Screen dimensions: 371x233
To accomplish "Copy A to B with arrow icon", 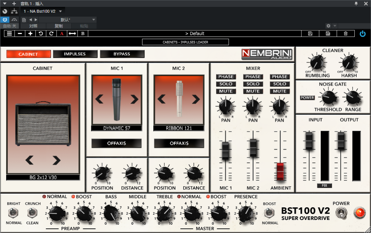I will (x=72, y=34).
